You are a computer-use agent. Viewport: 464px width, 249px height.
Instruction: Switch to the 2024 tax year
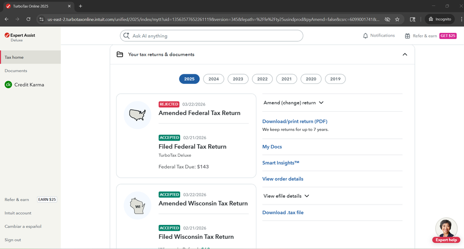pyautogui.click(x=214, y=79)
